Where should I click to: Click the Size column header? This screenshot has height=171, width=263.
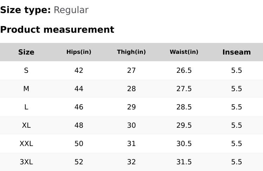tap(26, 52)
